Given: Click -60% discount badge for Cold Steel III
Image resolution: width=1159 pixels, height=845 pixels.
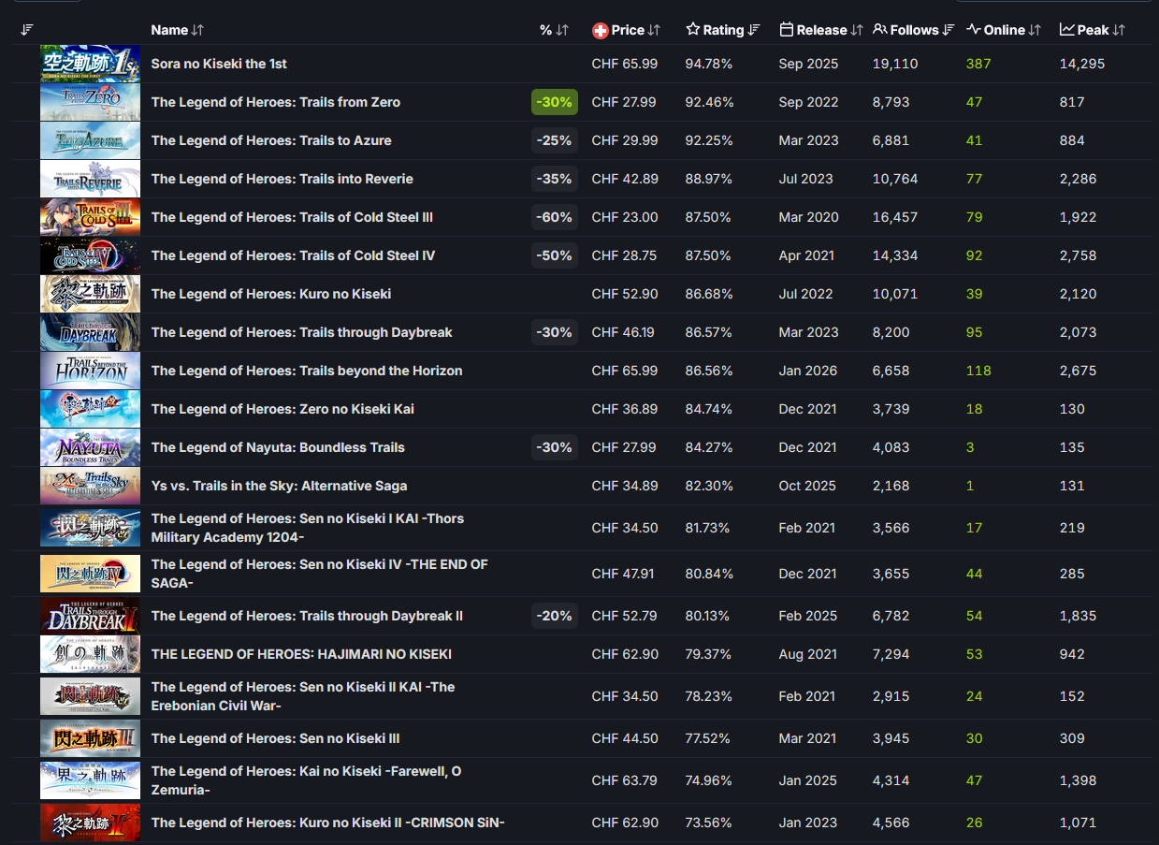Looking at the screenshot, I should click(x=555, y=217).
